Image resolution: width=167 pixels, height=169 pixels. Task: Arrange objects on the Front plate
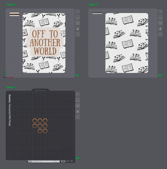click(x=77, y=23)
